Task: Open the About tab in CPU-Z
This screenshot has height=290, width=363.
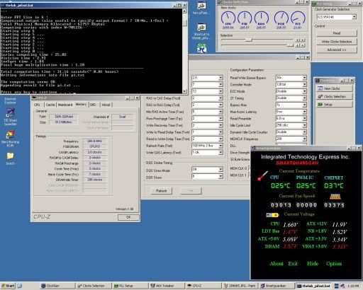Action: coord(106,105)
